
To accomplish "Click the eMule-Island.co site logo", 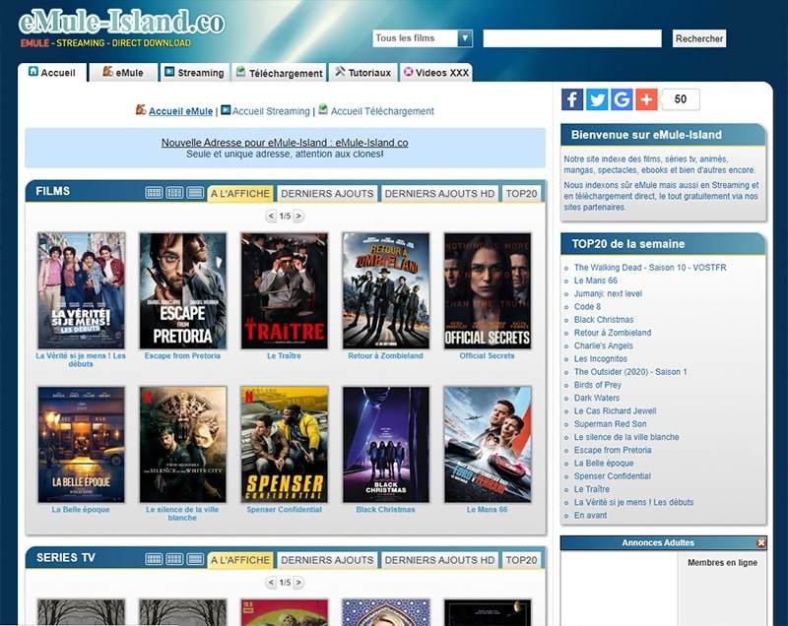I will [121, 23].
